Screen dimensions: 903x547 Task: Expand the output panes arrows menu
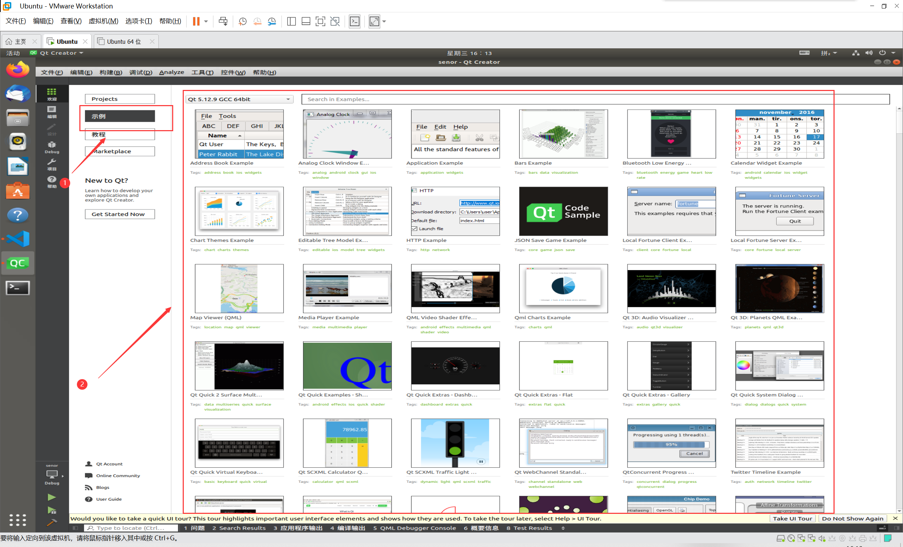563,528
